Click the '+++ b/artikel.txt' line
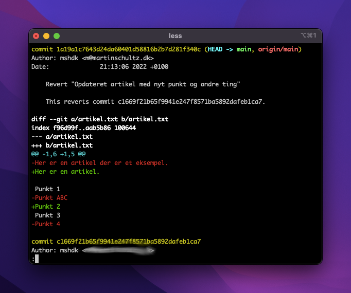The image size is (351, 293). [x=62, y=145]
